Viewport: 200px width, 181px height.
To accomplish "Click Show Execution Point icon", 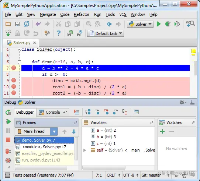I will (x=76, y=112).
